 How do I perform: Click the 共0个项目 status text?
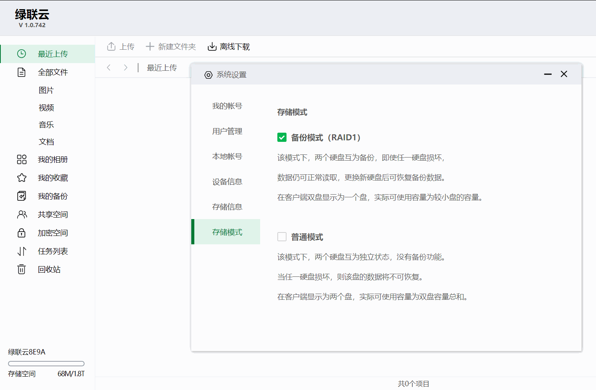(414, 383)
